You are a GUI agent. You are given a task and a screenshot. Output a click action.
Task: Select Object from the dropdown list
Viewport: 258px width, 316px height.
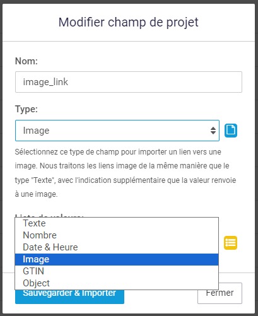[117, 283]
